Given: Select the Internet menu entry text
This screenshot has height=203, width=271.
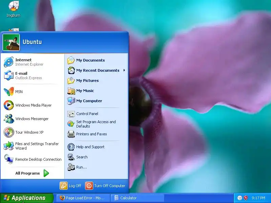Looking at the screenshot, I should 23,60.
